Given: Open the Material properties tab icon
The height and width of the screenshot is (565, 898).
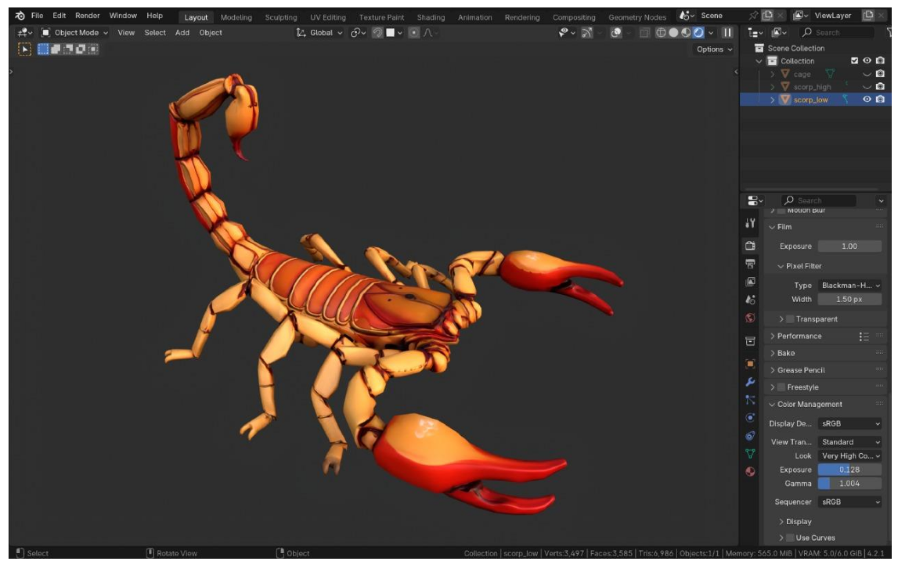Looking at the screenshot, I should [750, 471].
